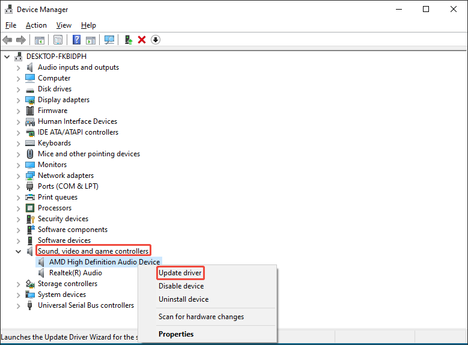Click the Back arrow toolbar icon
Viewport: 468px width, 345px height.
point(7,40)
